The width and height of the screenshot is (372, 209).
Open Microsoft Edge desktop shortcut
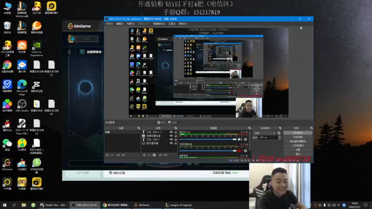(22, 88)
